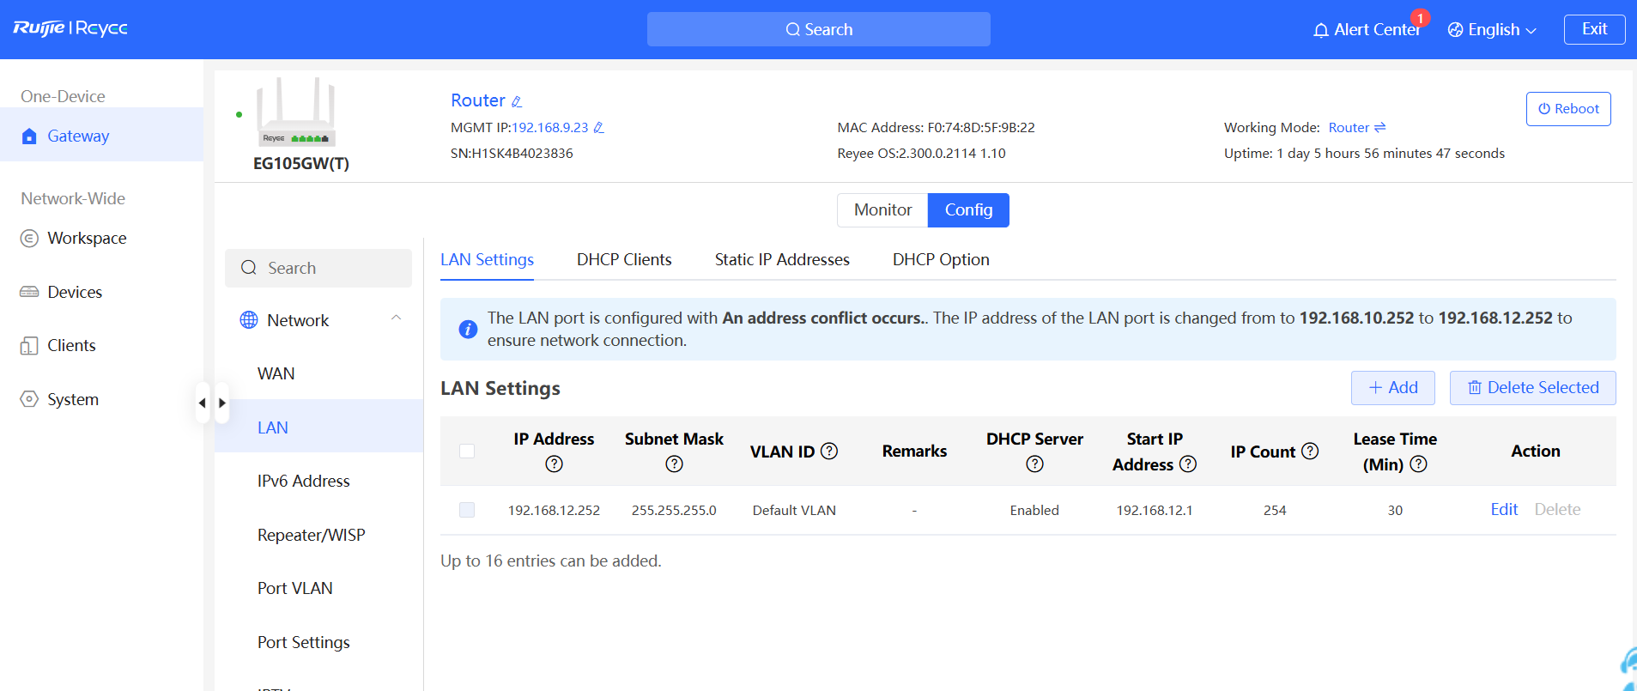Collapse the Network menu section
1637x691 pixels.
click(396, 318)
